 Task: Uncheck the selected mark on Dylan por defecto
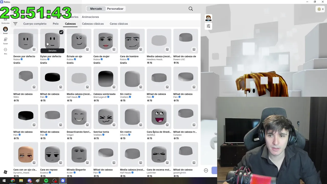tap(61, 32)
